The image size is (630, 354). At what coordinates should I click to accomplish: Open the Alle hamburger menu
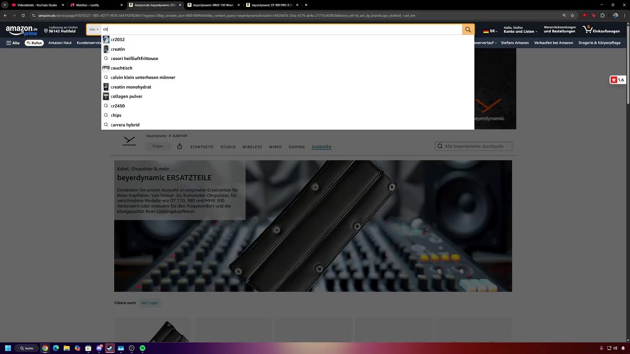tap(13, 43)
